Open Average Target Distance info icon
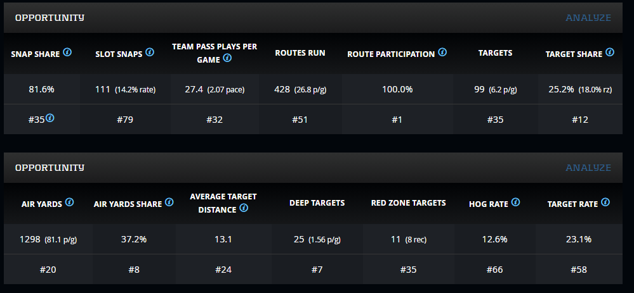 tap(244, 208)
